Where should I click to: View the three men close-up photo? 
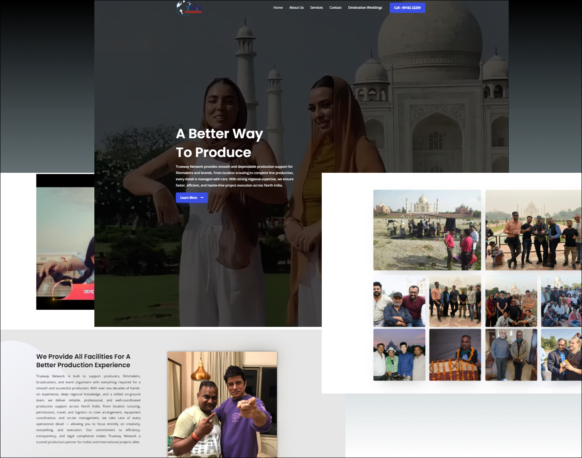coord(399,301)
